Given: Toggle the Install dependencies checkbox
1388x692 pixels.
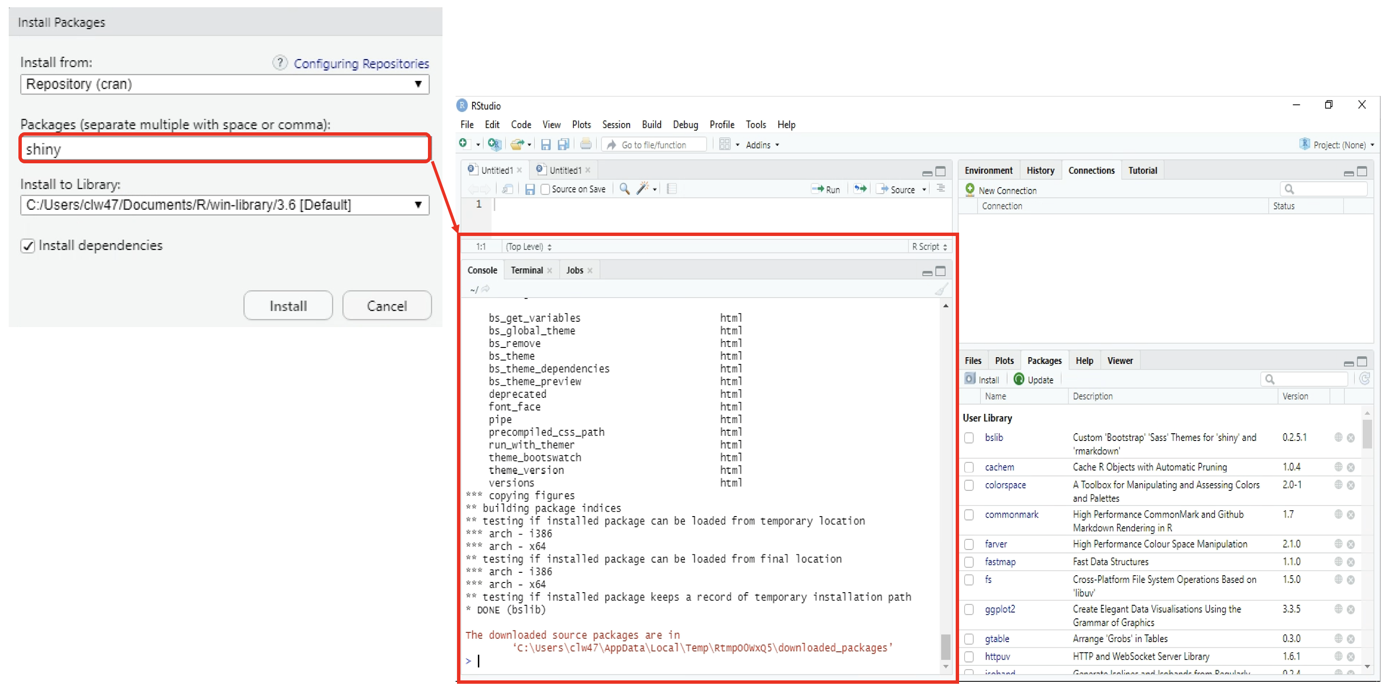Looking at the screenshot, I should click(x=28, y=246).
